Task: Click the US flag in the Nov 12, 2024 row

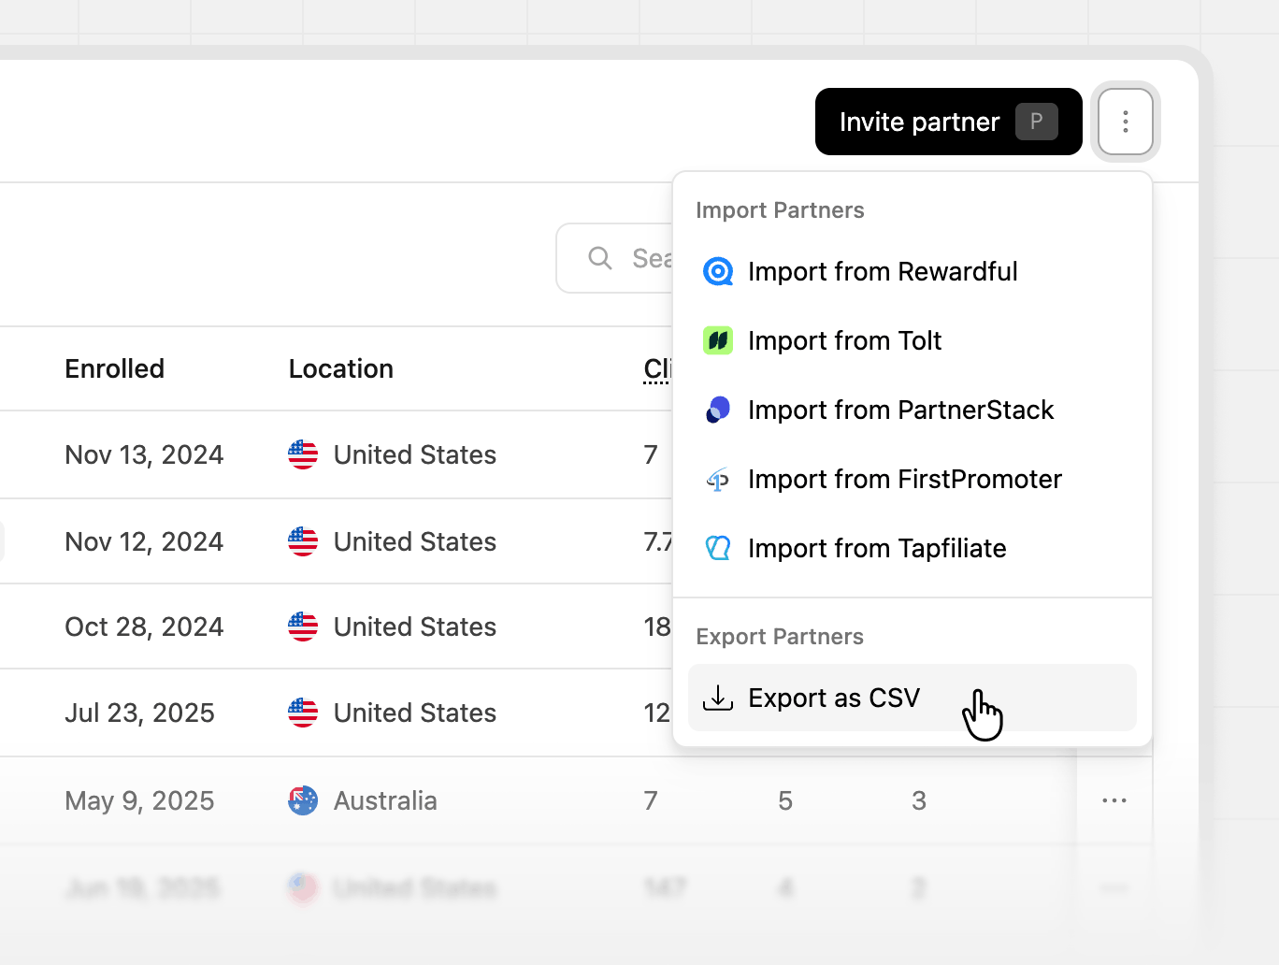Action: (303, 541)
